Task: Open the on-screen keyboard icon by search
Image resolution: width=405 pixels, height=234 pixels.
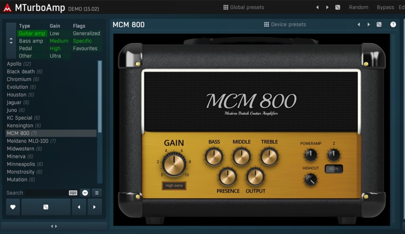Action: (73, 193)
